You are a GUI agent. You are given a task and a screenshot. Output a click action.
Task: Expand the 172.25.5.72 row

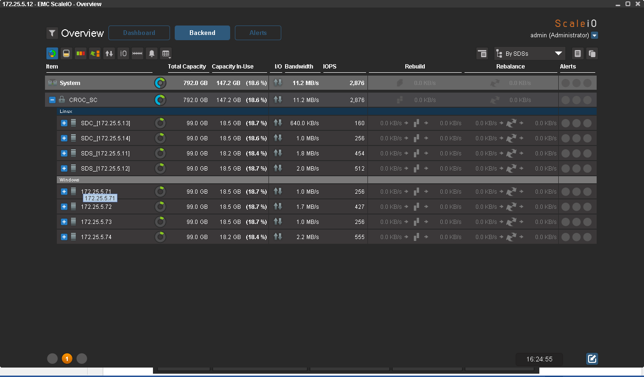64,207
